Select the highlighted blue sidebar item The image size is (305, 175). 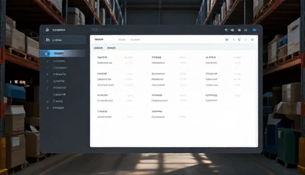click(x=62, y=53)
